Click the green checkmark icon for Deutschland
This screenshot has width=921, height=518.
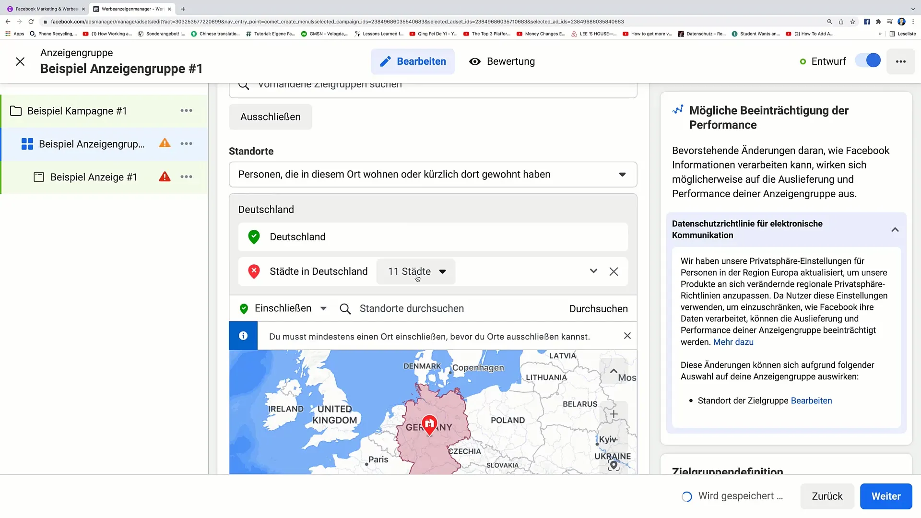(x=254, y=236)
